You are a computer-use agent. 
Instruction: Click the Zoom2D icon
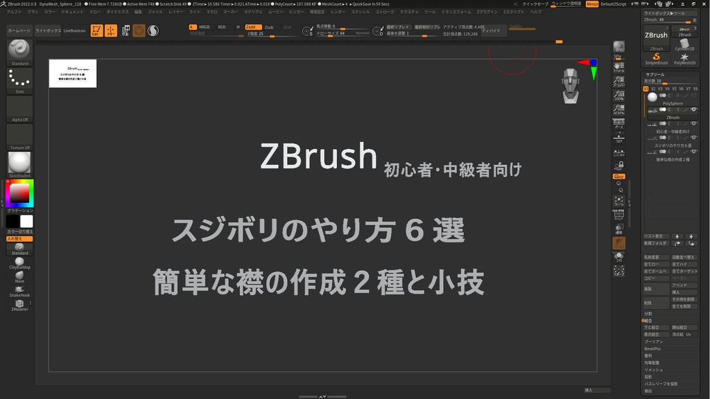[x=618, y=81]
